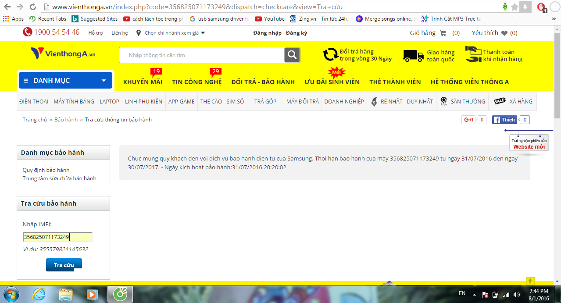Select the SĂN THƯỞNG tab

462,101
